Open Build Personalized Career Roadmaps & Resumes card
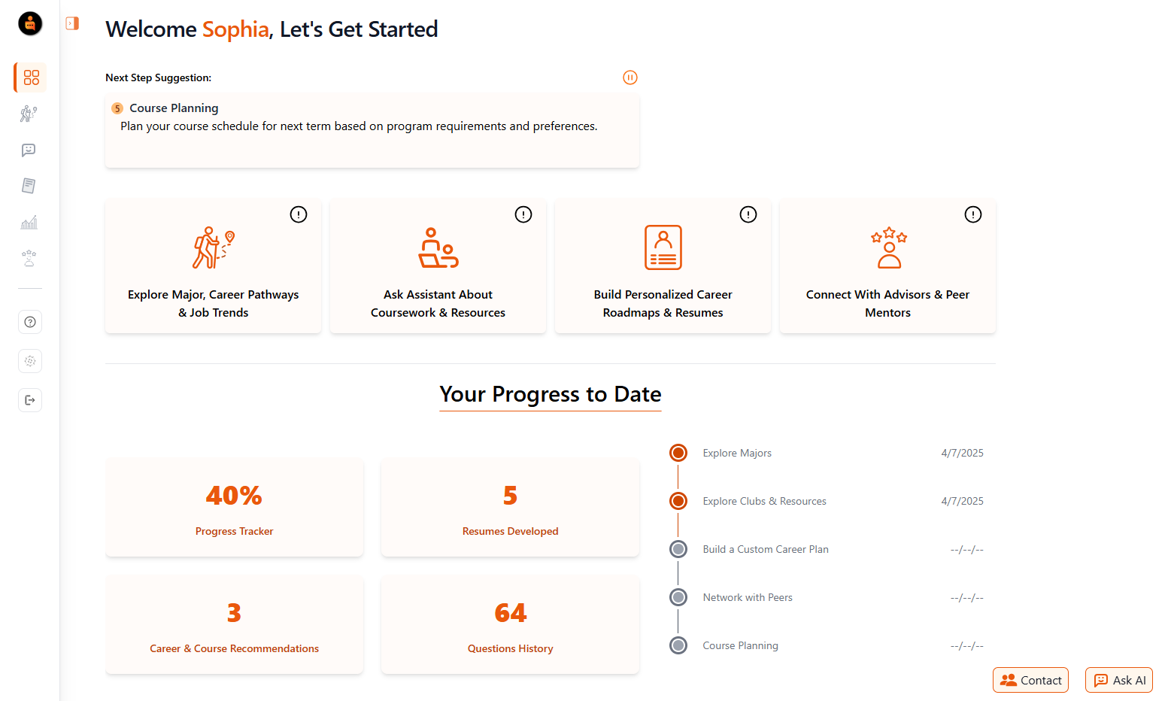 tap(663, 266)
